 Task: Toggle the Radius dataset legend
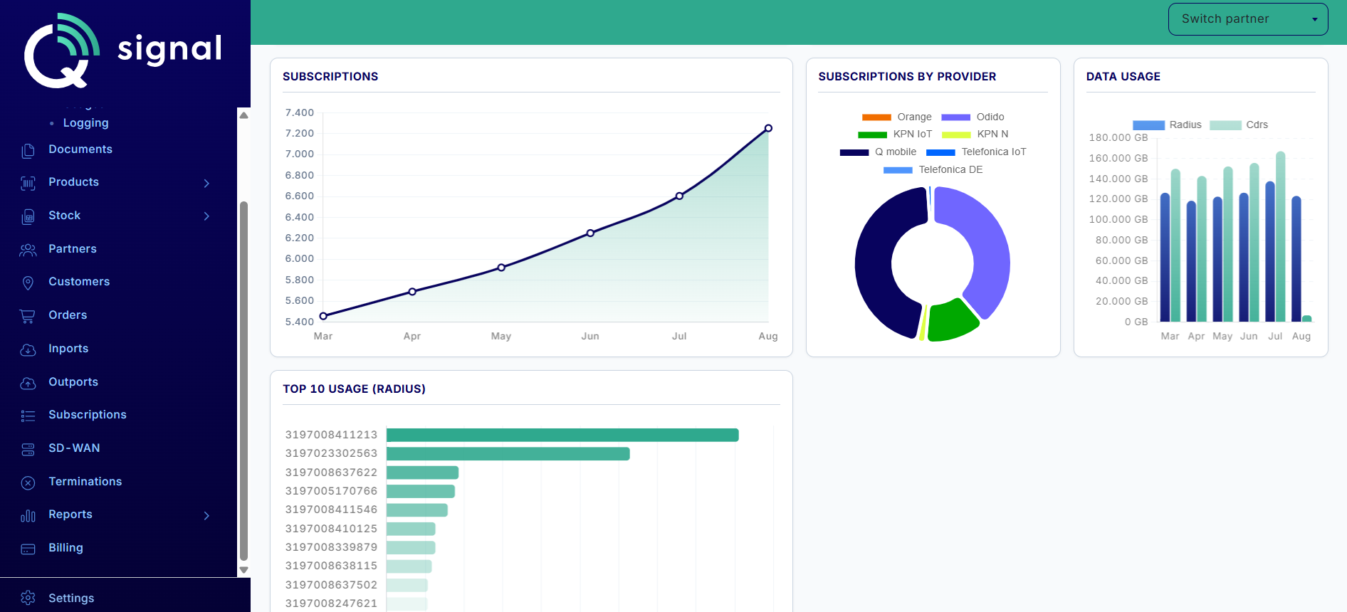click(1167, 125)
